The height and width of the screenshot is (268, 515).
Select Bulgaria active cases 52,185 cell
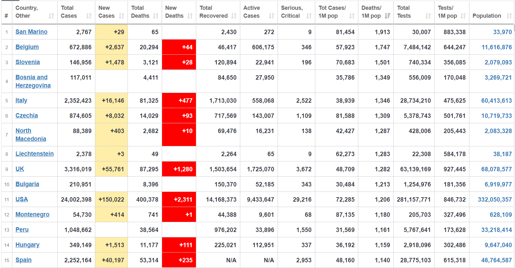259,184
